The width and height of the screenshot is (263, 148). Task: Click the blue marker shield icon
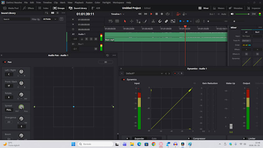(x=188, y=21)
